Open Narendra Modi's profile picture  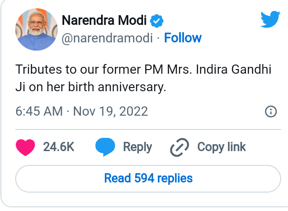[34, 29]
